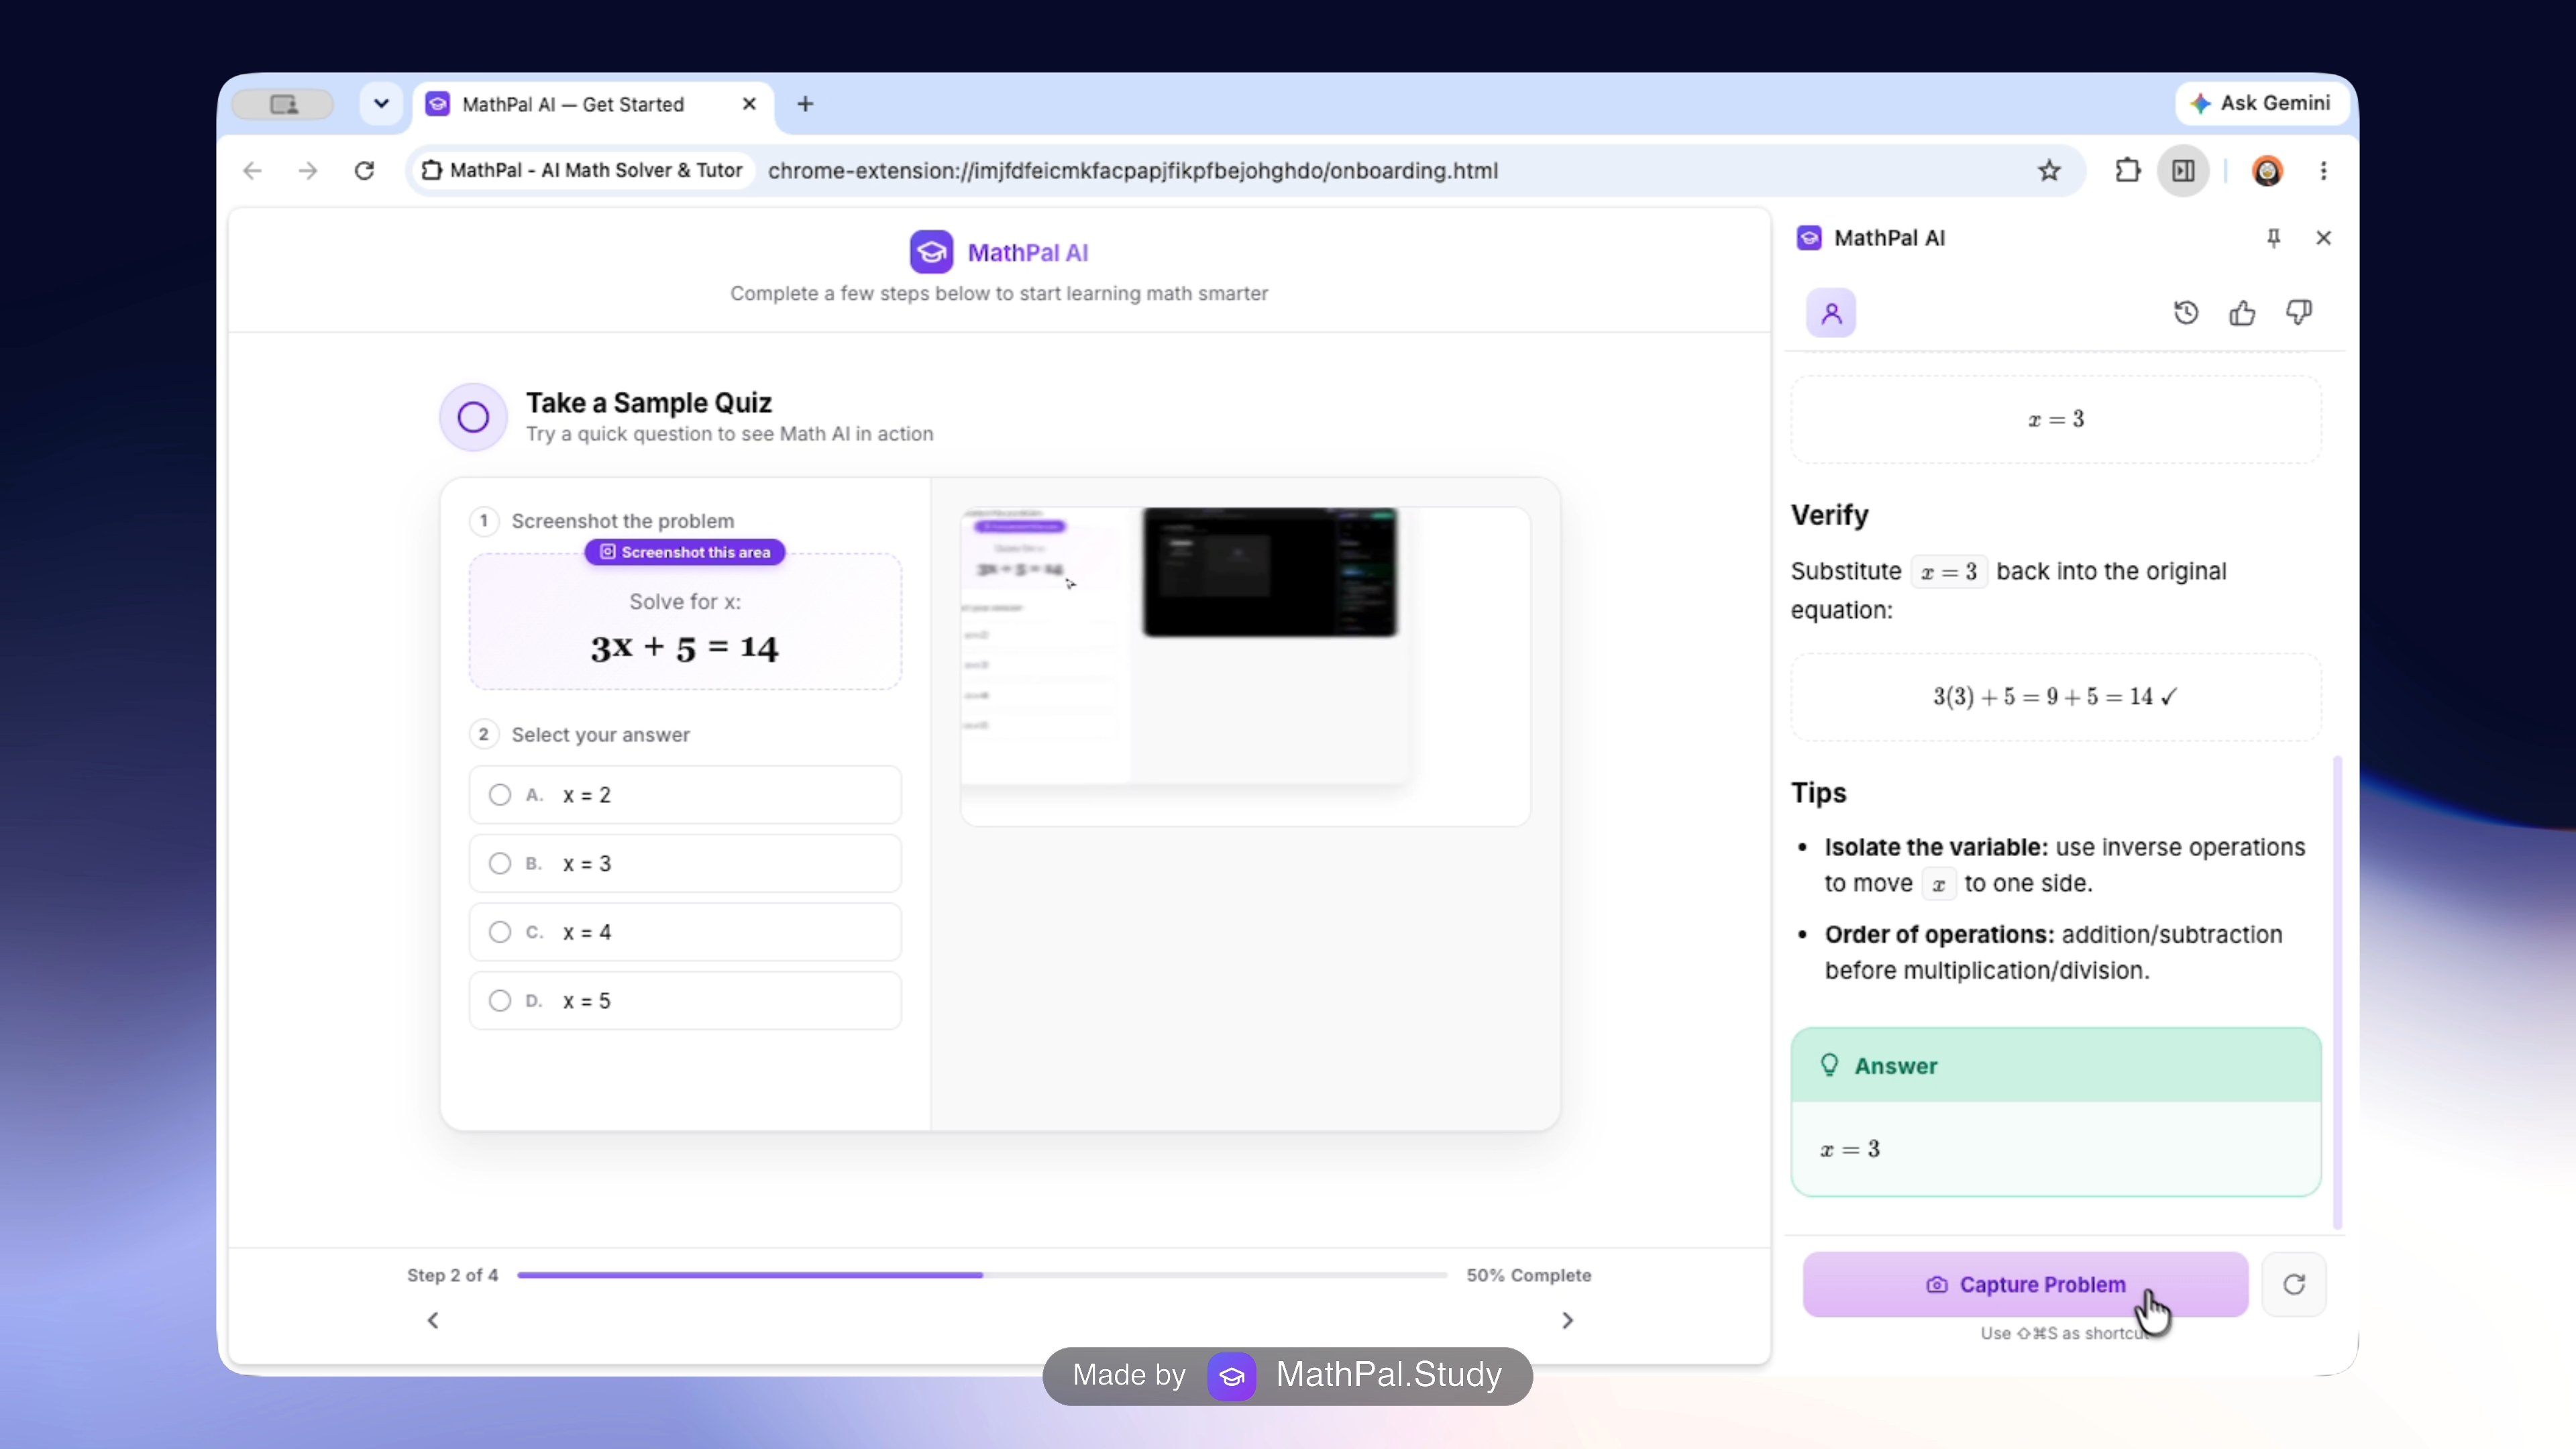This screenshot has width=2576, height=1449.
Task: Close the MathPal AI side panel
Action: (x=2323, y=238)
